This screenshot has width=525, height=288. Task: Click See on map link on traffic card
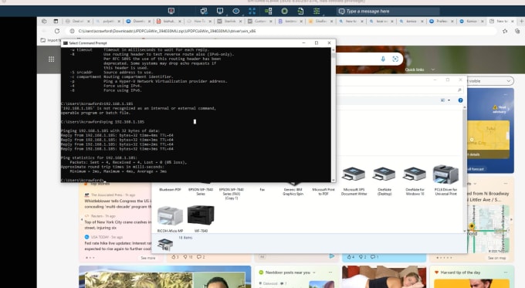496,258
